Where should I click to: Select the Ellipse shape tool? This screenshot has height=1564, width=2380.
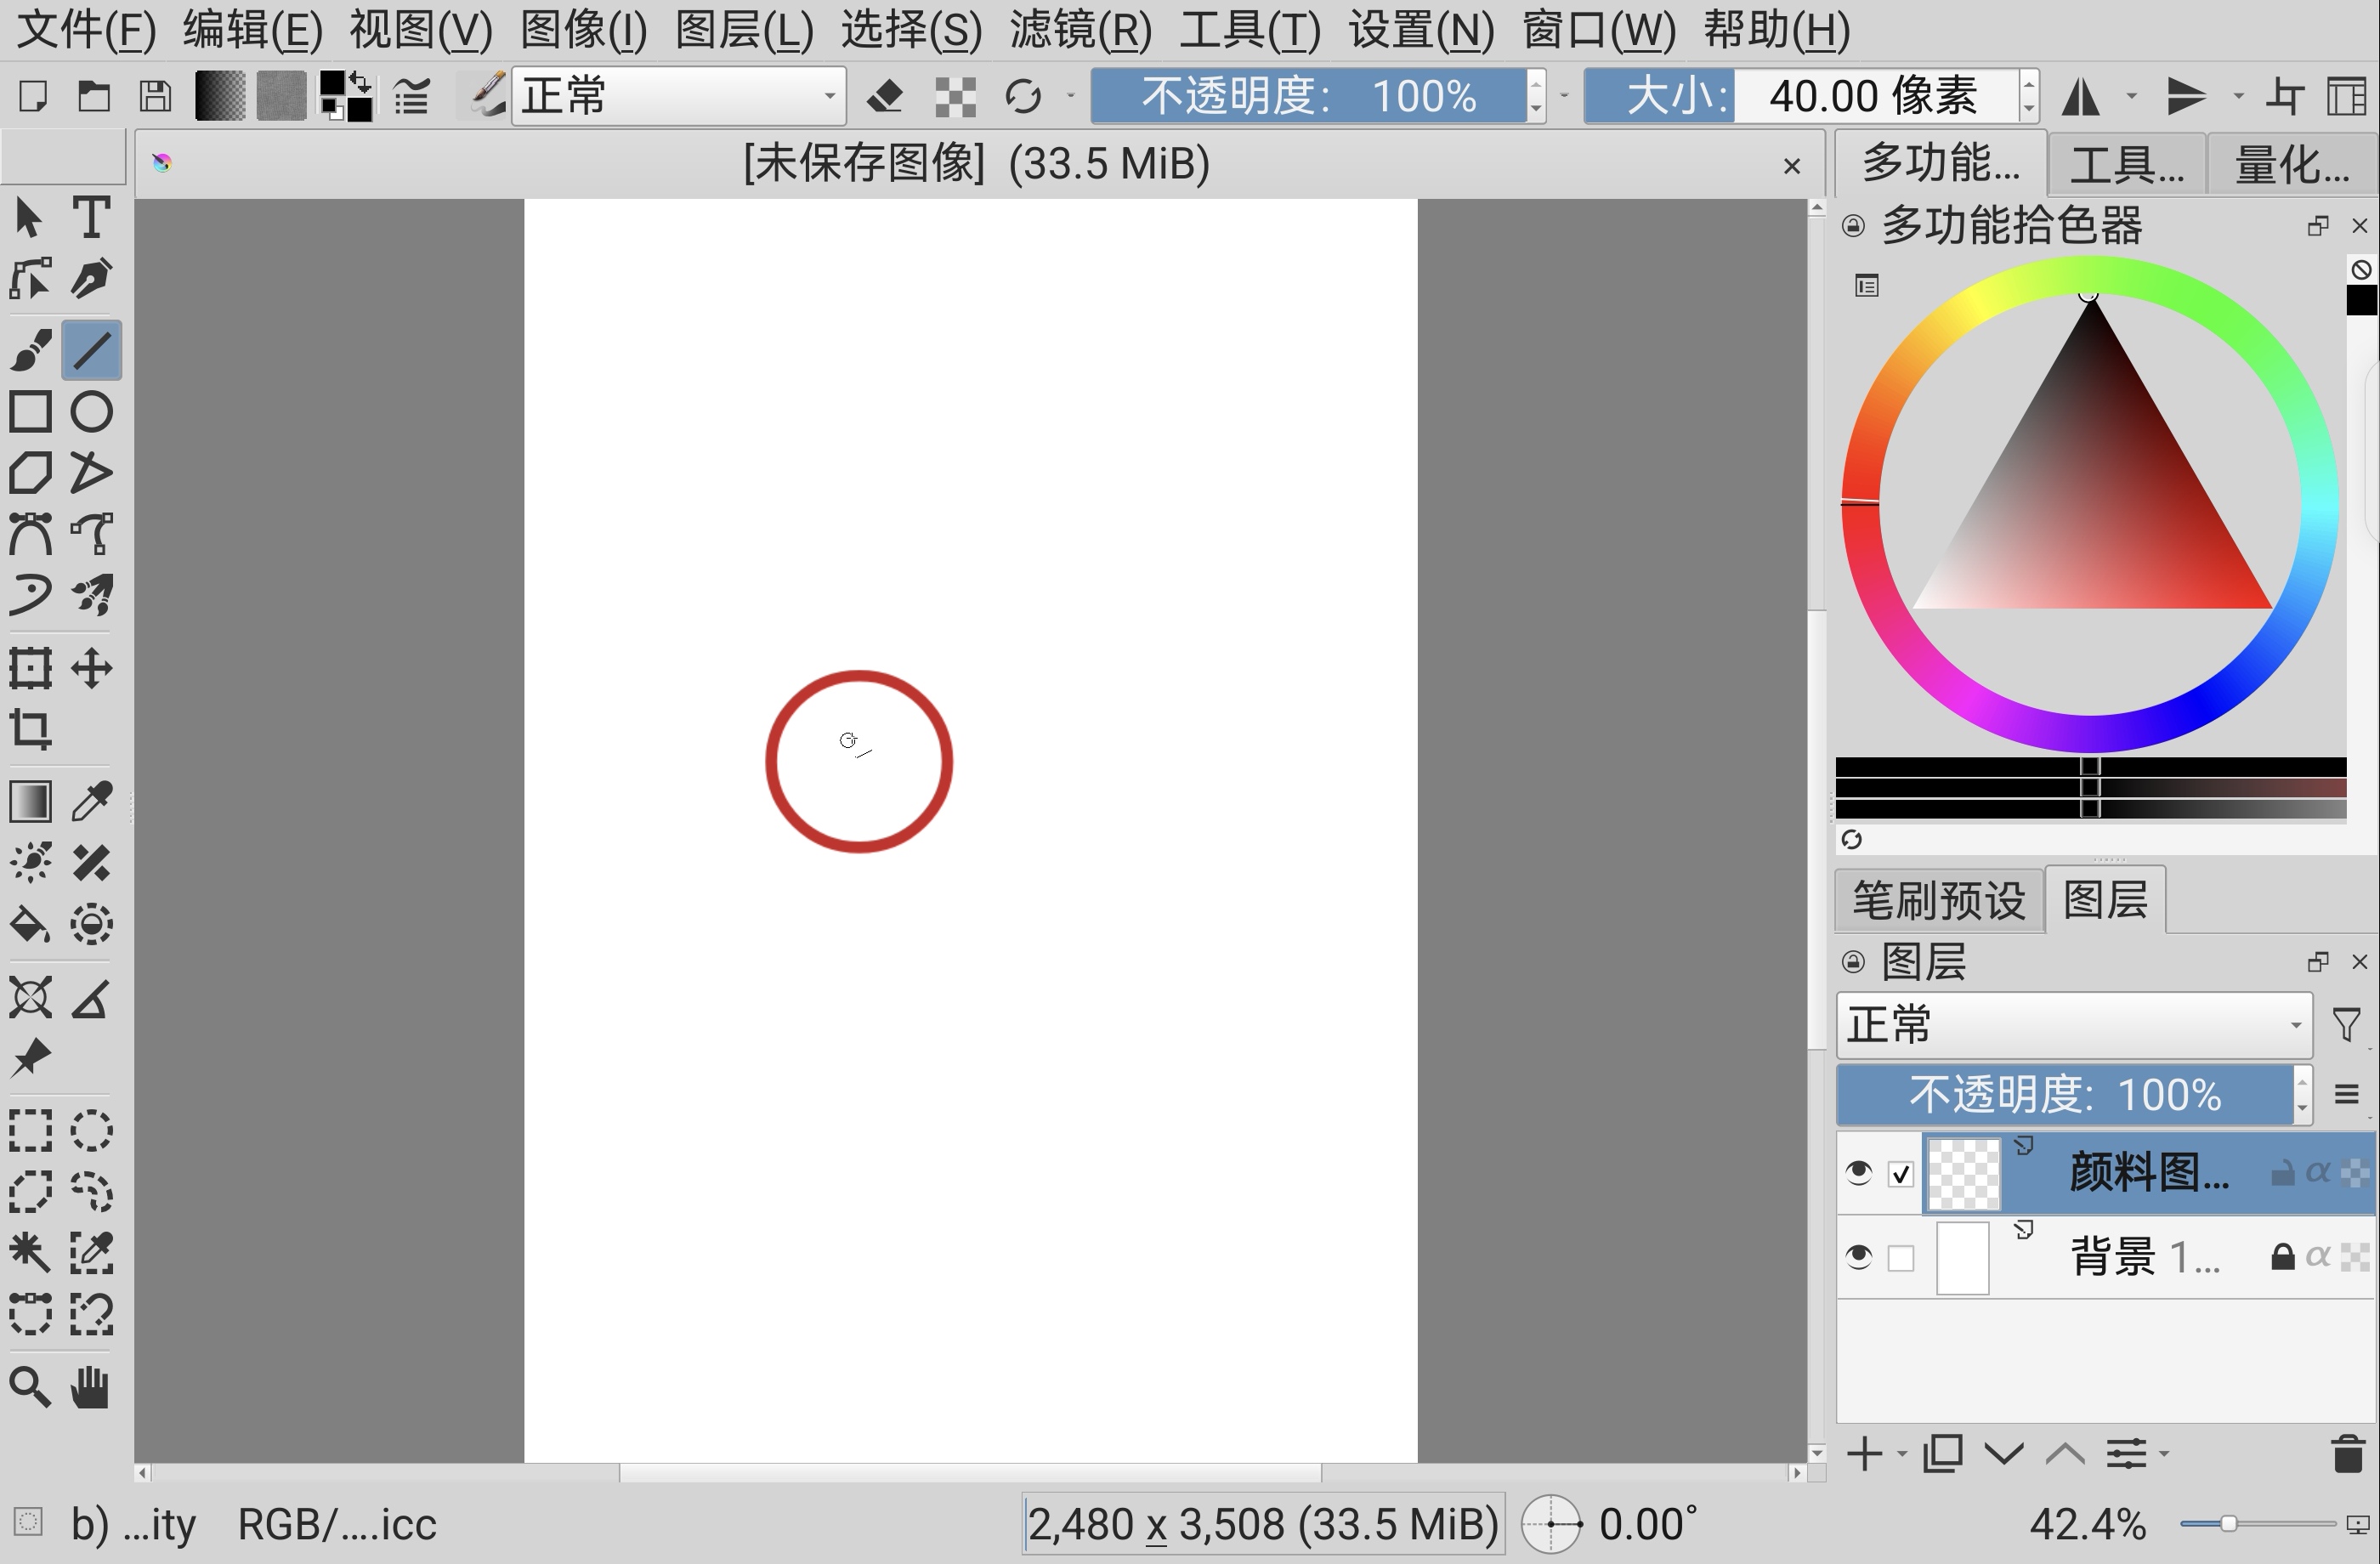tap(91, 411)
